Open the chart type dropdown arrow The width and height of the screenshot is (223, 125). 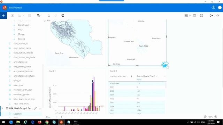click(23, 16)
